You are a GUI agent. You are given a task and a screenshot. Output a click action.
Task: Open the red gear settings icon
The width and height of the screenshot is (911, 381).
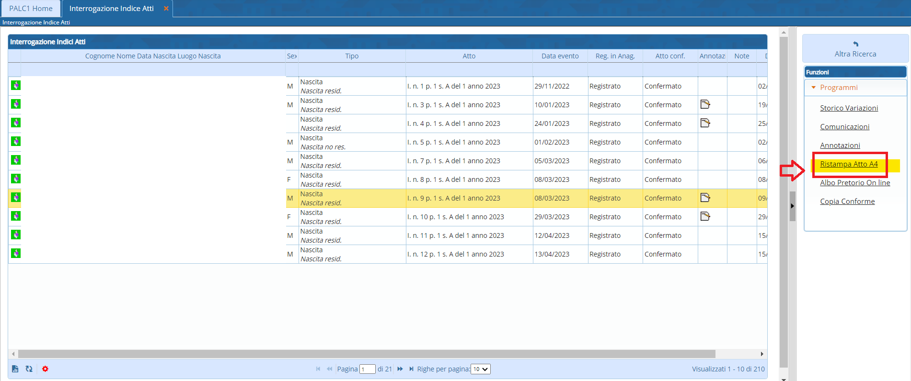(45, 369)
